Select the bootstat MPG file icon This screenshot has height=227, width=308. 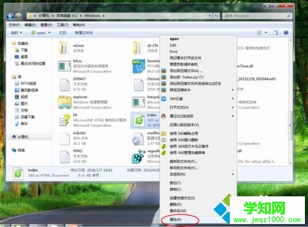point(139,66)
